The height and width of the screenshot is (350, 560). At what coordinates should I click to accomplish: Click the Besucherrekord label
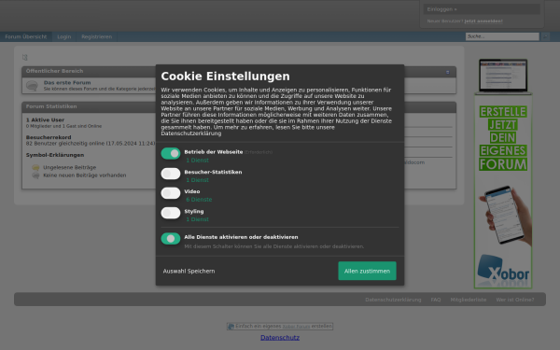tap(49, 137)
